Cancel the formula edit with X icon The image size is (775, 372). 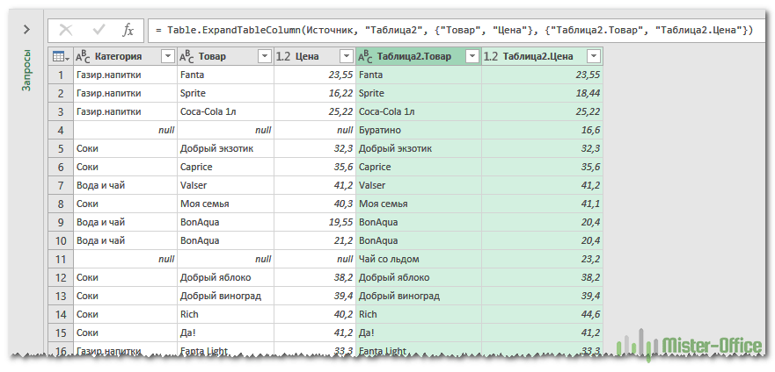[x=66, y=30]
